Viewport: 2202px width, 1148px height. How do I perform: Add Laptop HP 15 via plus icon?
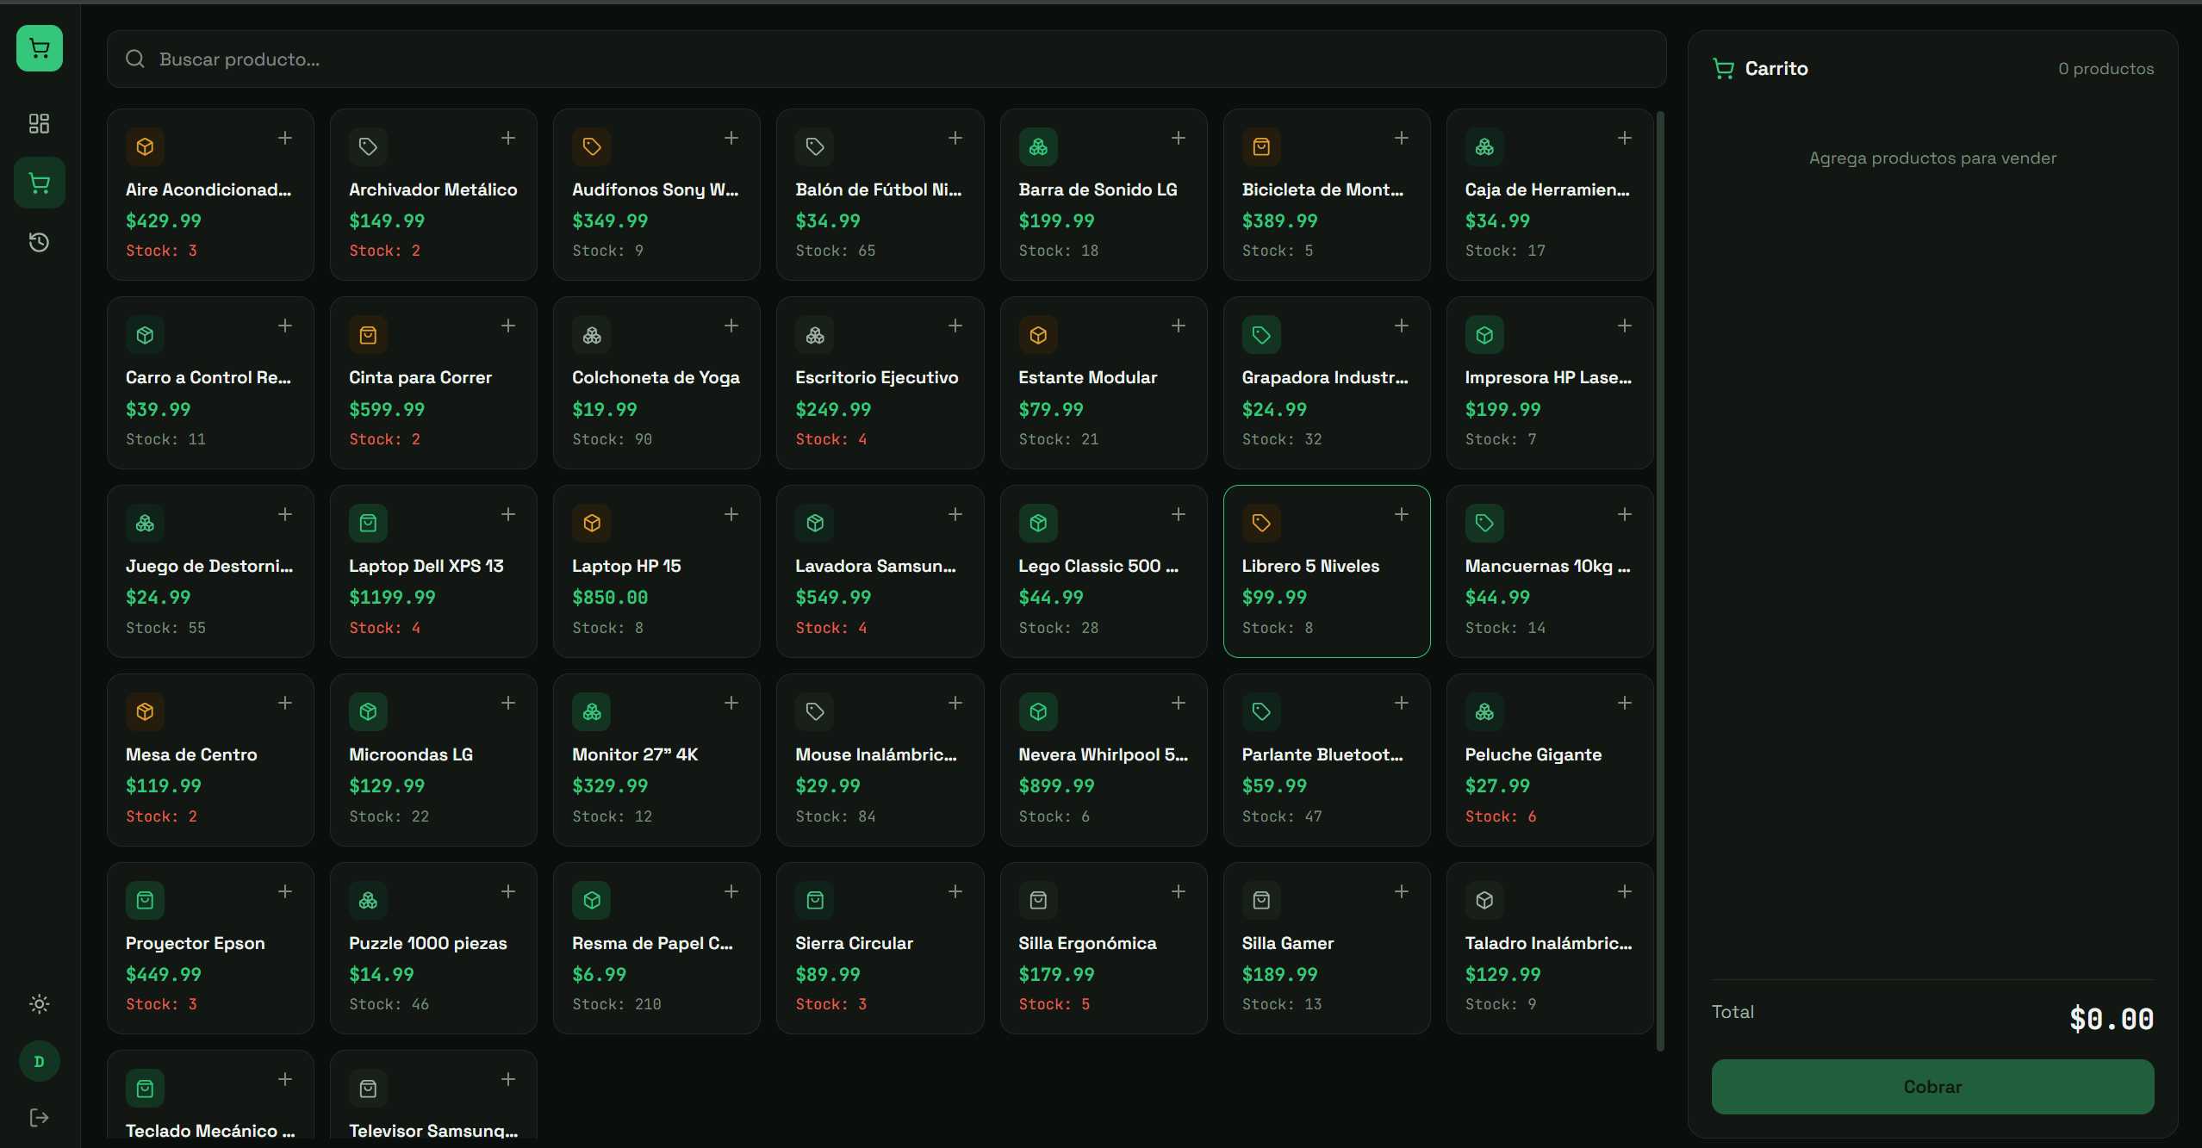click(x=731, y=514)
